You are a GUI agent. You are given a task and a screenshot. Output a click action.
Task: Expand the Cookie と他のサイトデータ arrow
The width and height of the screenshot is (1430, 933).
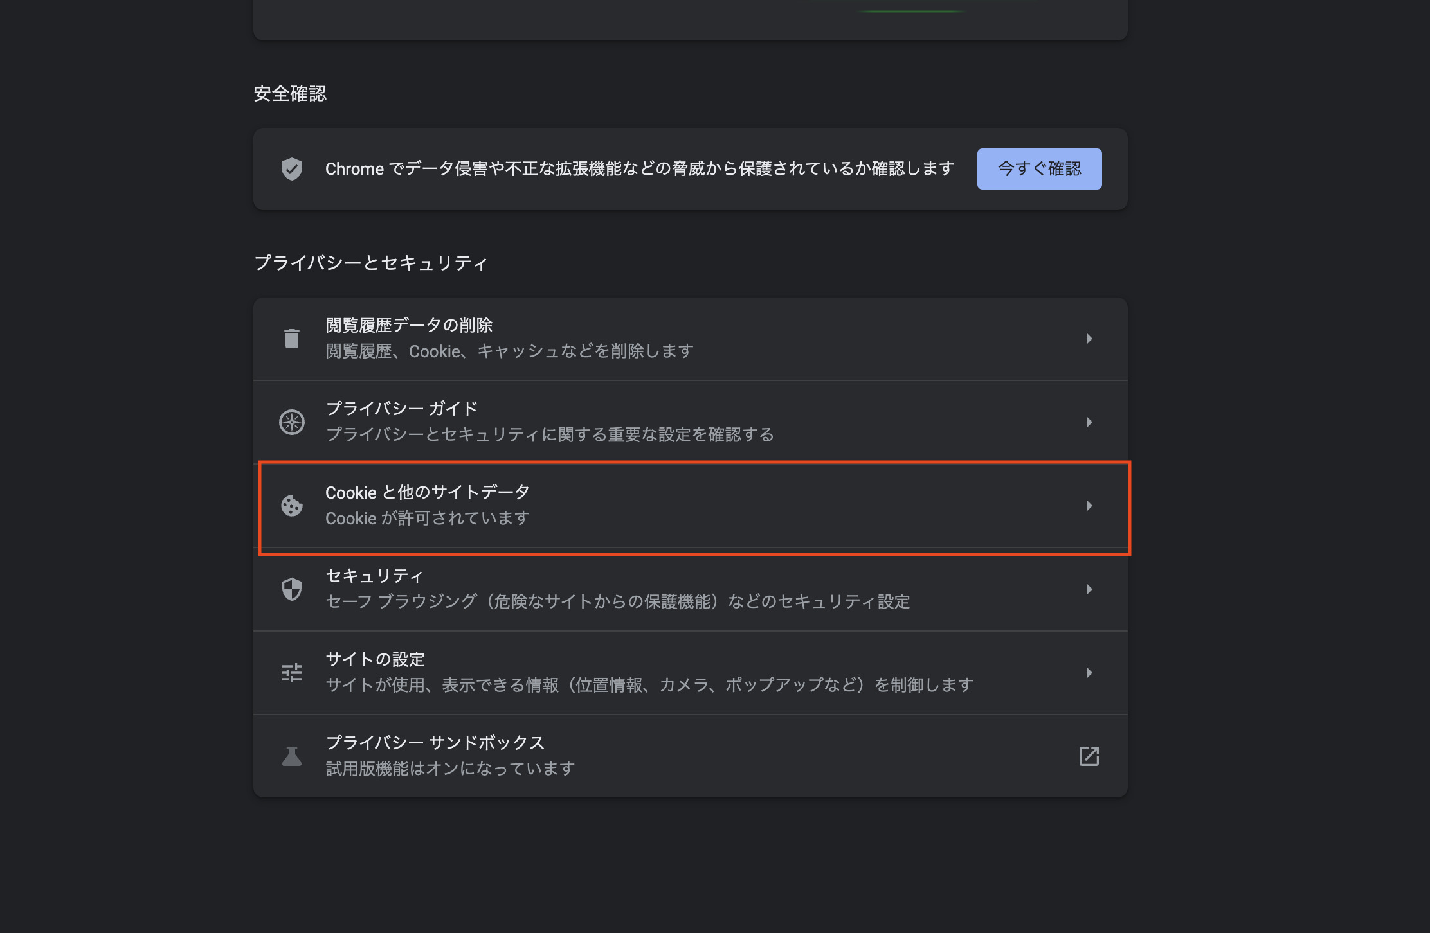click(1089, 506)
